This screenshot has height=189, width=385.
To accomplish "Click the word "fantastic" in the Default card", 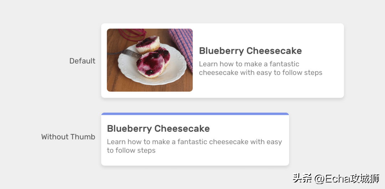I will (284, 64).
